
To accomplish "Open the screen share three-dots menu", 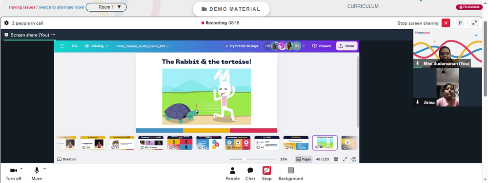I will click(x=53, y=35).
